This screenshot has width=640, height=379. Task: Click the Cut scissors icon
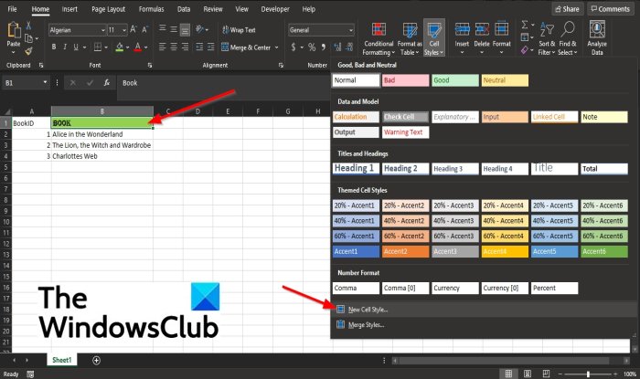pyautogui.click(x=28, y=26)
